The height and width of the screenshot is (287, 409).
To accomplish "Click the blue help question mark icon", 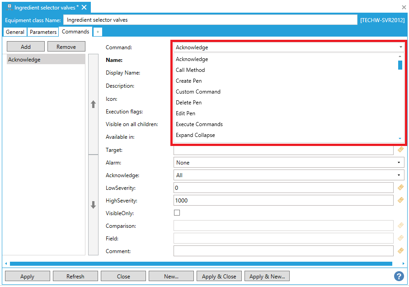I will tap(399, 276).
